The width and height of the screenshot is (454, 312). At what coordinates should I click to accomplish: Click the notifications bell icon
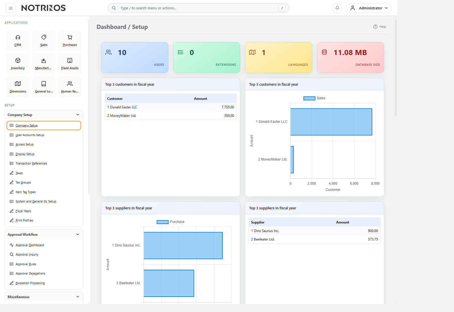click(337, 8)
